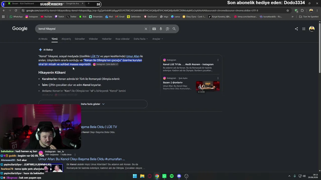
Task: Select the Videolar search tab
Action: 93,39
